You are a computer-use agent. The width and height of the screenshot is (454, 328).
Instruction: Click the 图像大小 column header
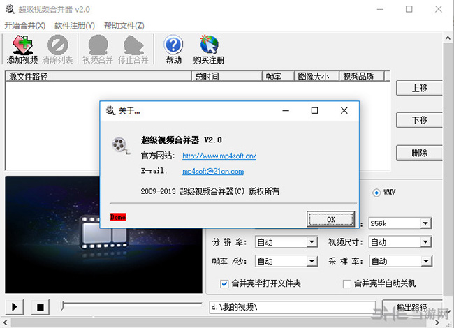click(x=317, y=76)
